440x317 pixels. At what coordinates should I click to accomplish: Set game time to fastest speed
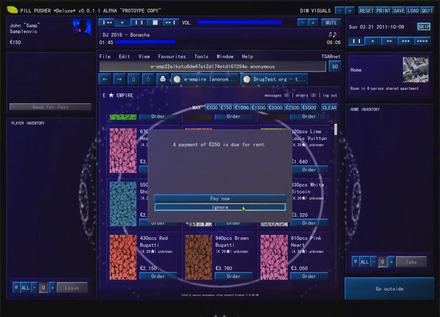422,41
